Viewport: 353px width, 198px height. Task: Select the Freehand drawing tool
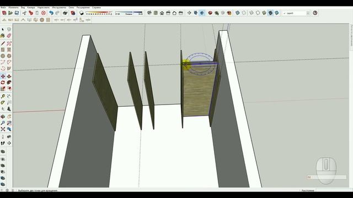[x=9, y=43]
